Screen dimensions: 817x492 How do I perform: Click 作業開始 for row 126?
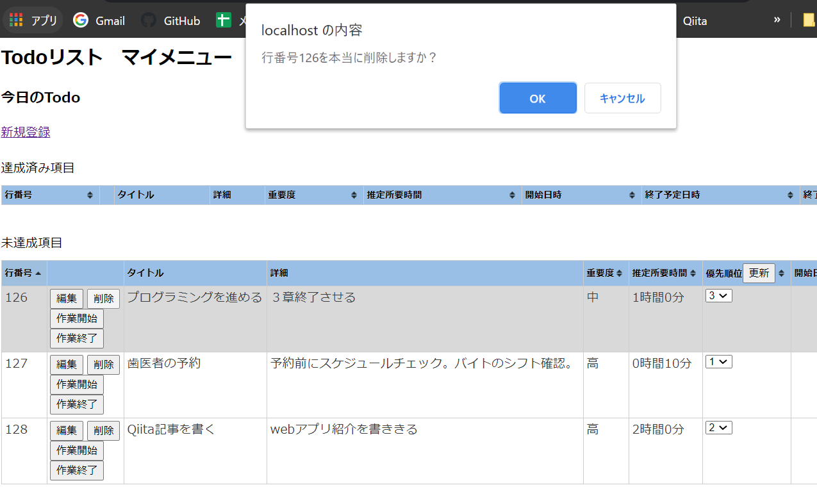pos(77,318)
